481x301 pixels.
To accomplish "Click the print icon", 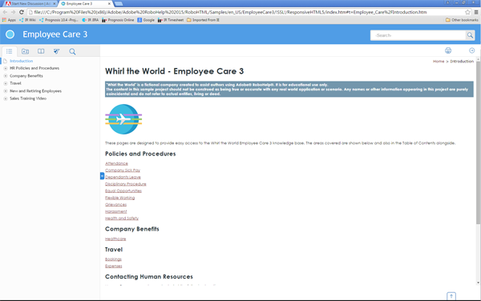I will [448, 50].
